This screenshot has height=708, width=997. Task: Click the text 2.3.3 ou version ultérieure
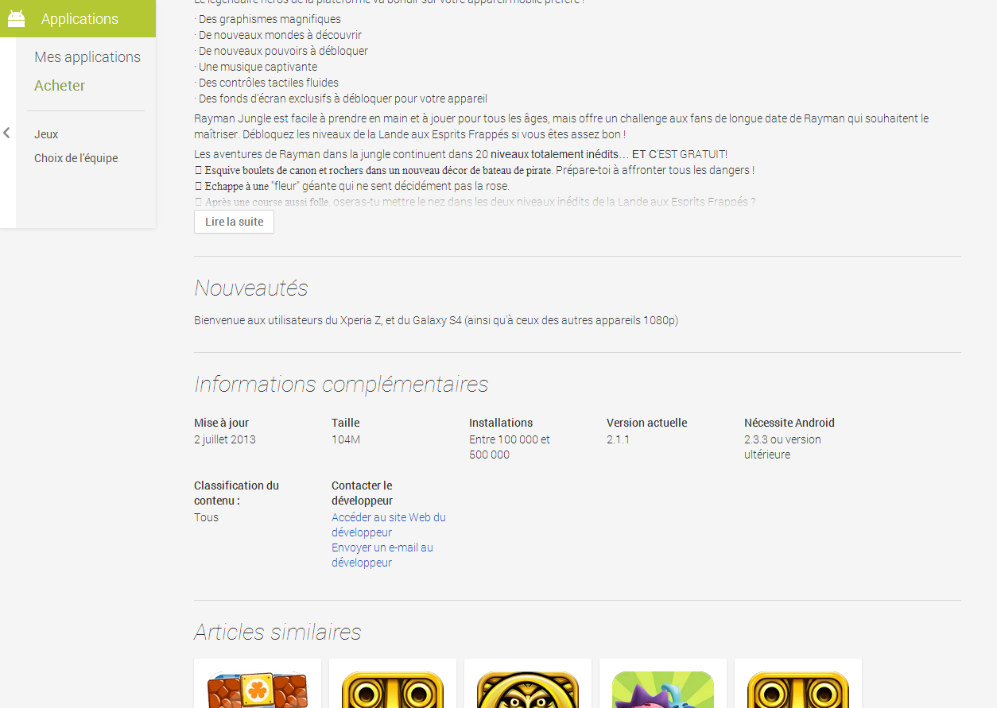782,447
